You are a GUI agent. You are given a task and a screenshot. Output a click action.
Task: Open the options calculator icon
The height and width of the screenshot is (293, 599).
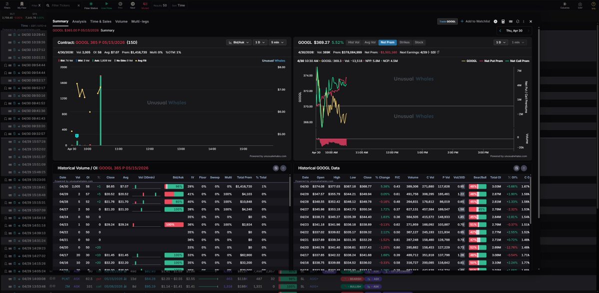click(503, 21)
